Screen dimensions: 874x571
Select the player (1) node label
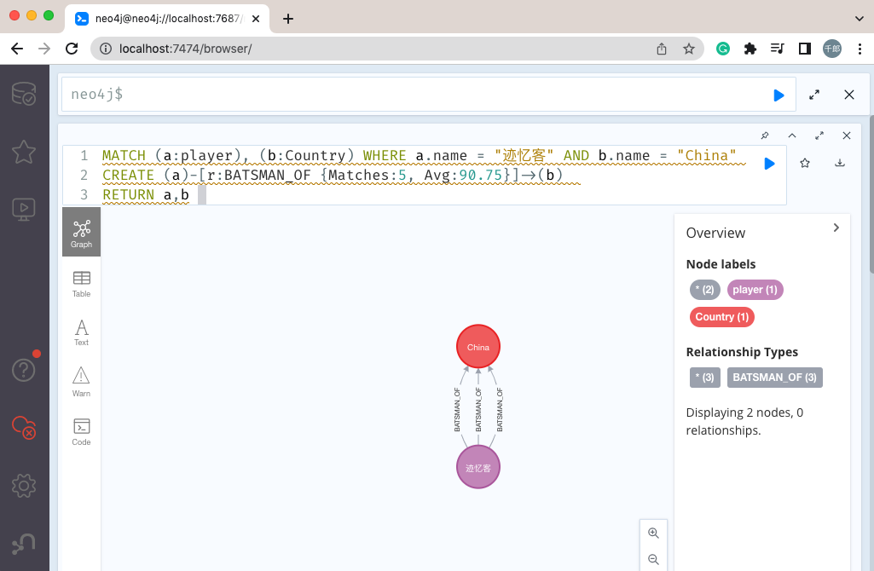(755, 290)
